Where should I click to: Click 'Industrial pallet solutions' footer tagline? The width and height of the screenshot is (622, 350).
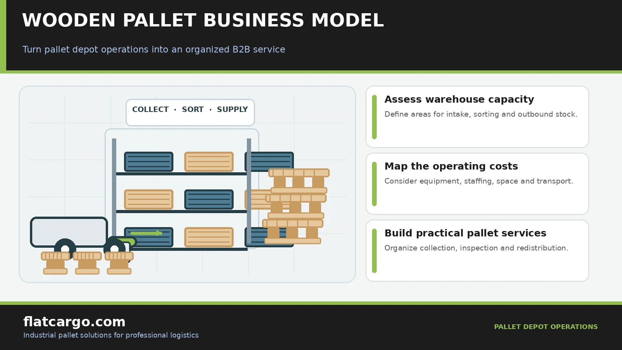click(111, 335)
